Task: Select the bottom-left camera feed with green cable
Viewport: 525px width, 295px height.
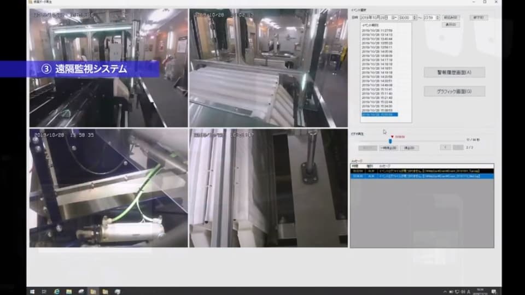Action: 108,188
